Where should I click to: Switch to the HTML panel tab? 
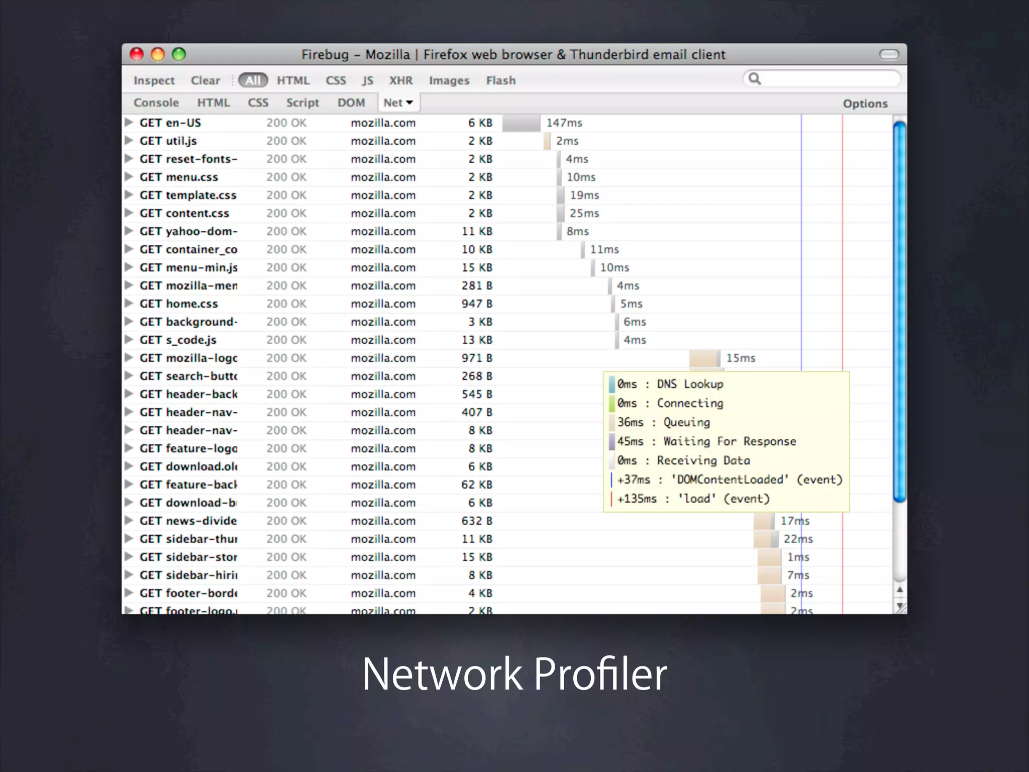tap(213, 103)
